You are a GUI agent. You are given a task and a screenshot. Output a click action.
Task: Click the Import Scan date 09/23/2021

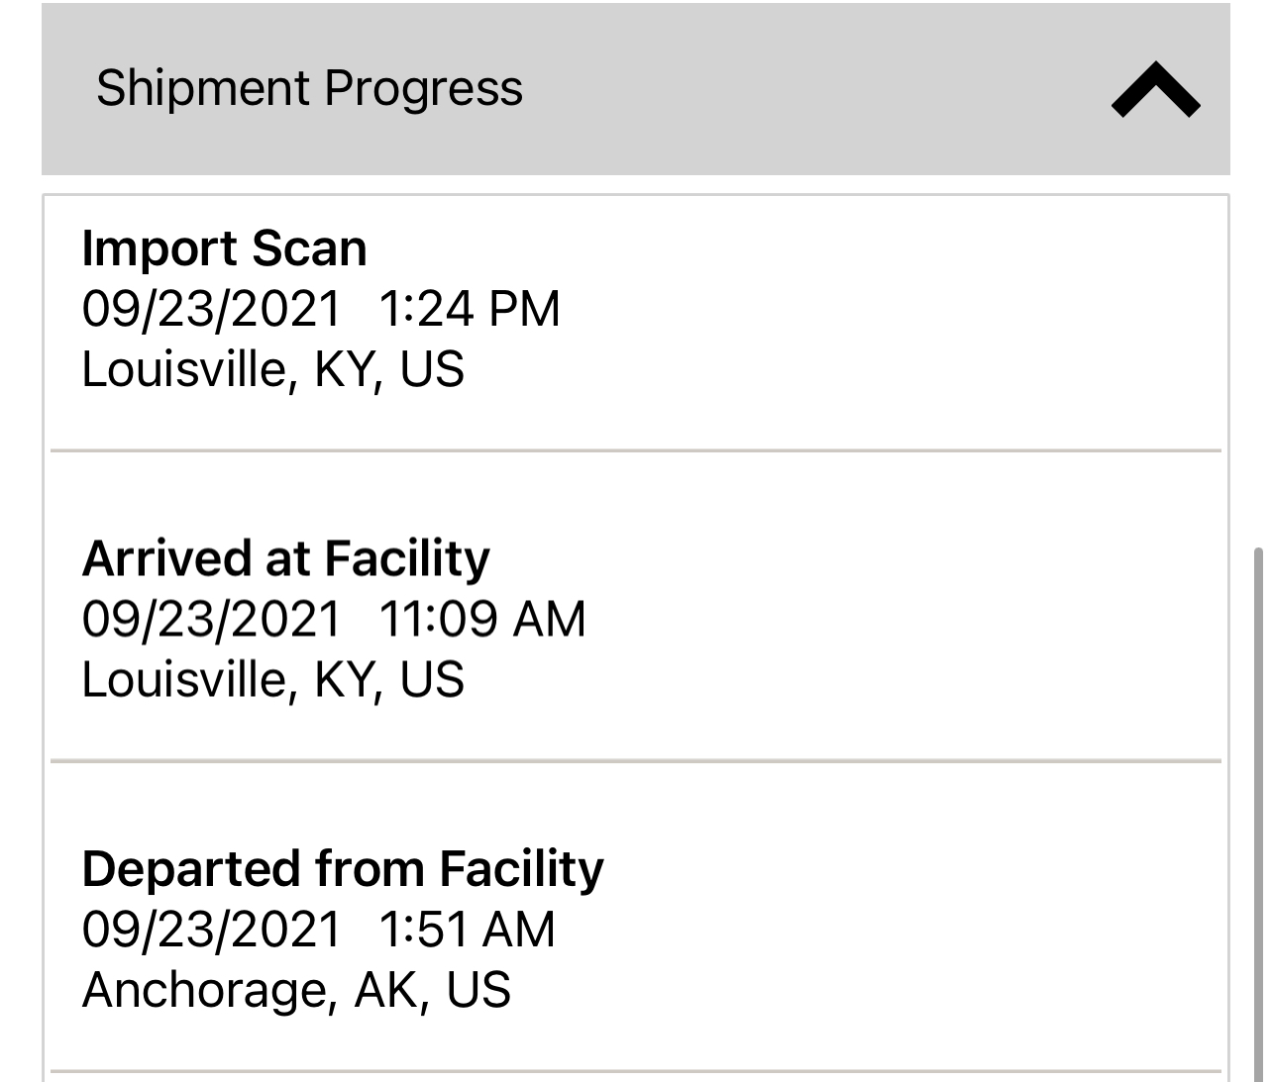coord(211,309)
